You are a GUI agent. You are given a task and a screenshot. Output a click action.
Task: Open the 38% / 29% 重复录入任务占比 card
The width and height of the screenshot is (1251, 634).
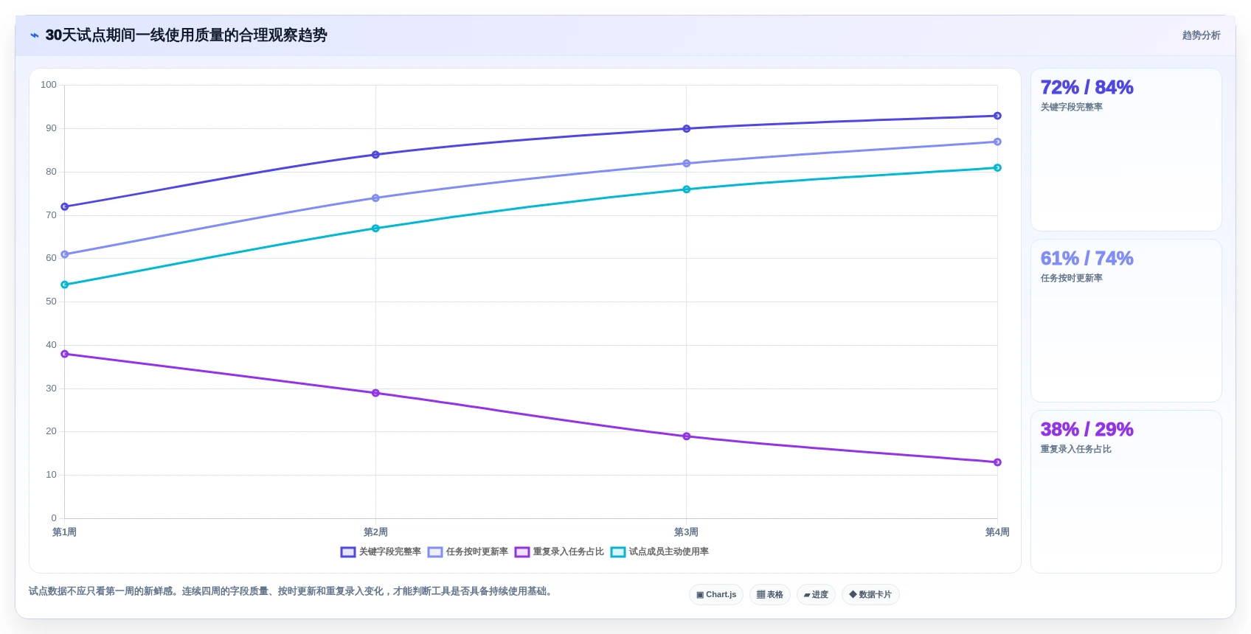tap(1126, 492)
